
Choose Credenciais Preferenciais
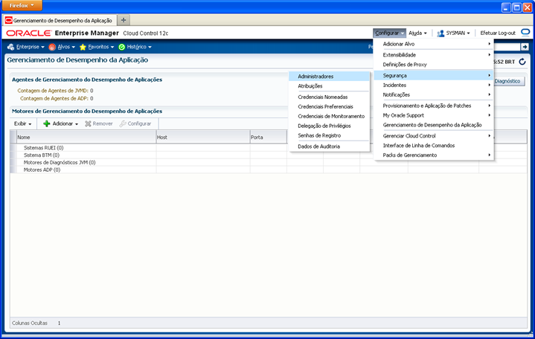tap(329, 107)
